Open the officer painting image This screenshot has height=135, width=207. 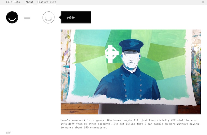[131, 72]
